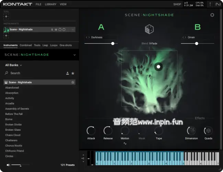Click the Search presets field
This screenshot has width=223, height=172.
(x=34, y=73)
